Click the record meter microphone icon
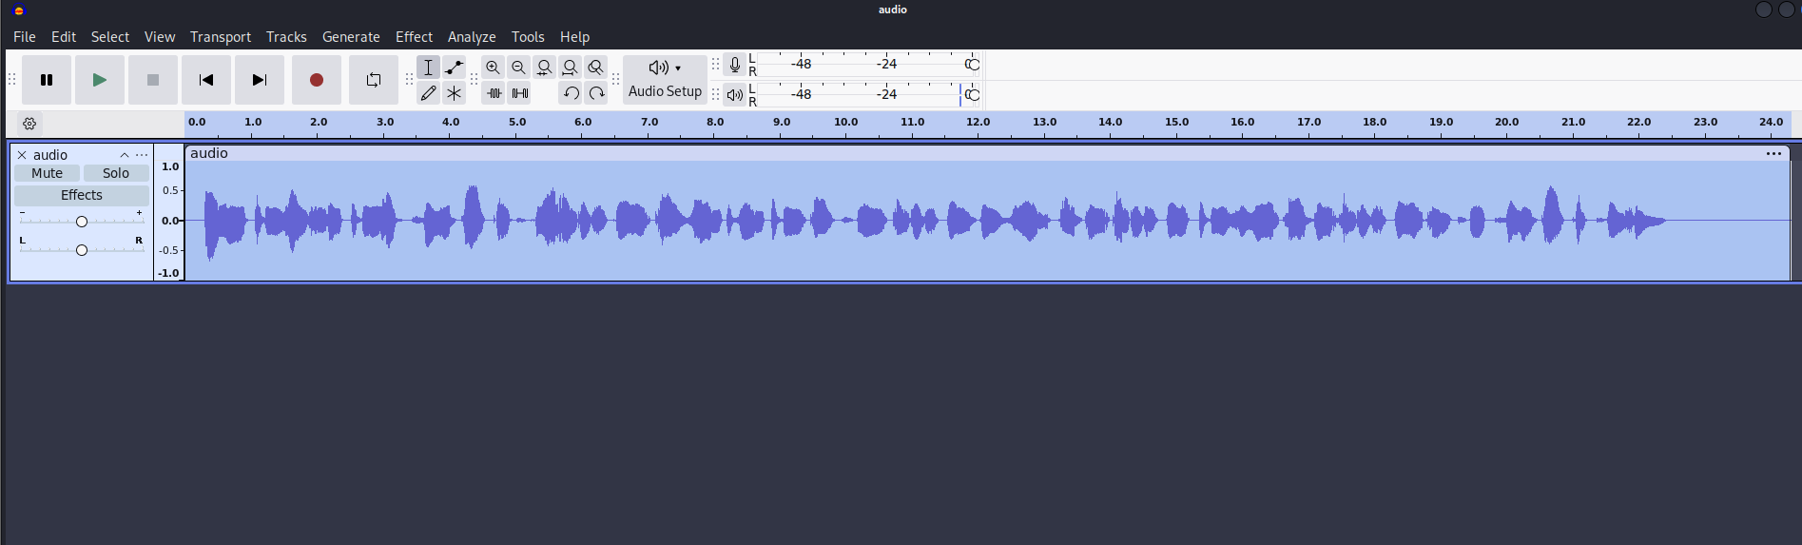 click(734, 65)
